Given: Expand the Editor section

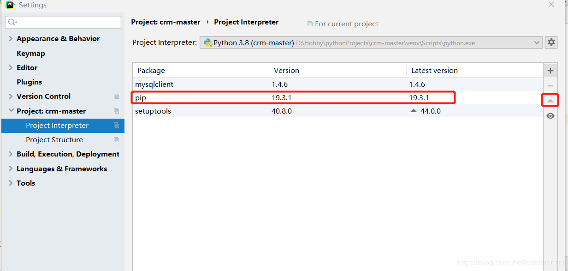Looking at the screenshot, I should 11,67.
